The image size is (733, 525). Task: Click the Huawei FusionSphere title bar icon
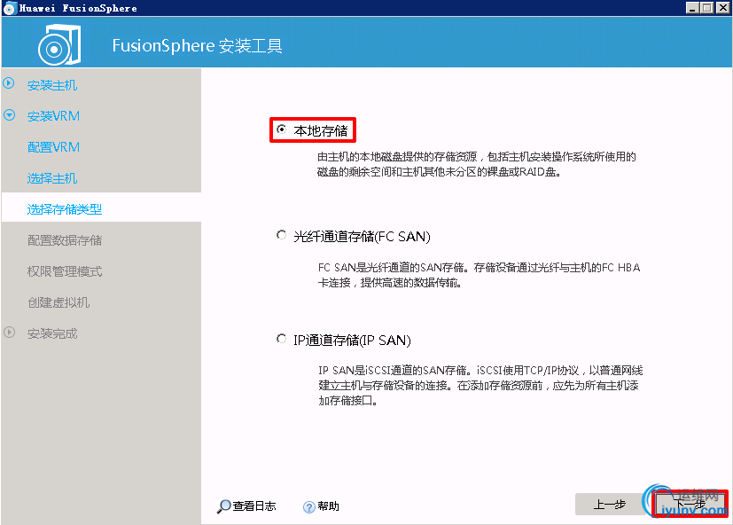pos(10,8)
